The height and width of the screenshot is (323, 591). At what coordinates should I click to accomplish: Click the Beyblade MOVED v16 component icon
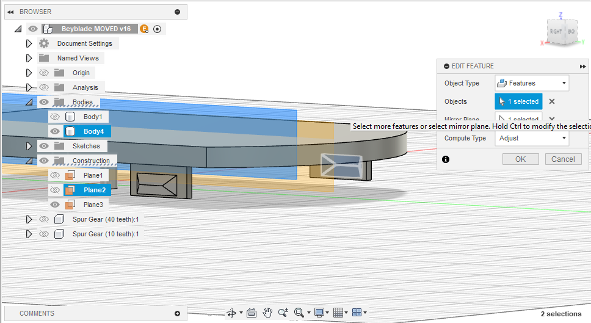(48, 29)
